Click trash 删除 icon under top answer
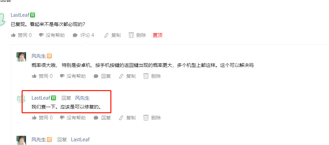329x145 pixels. [x=131, y=35]
